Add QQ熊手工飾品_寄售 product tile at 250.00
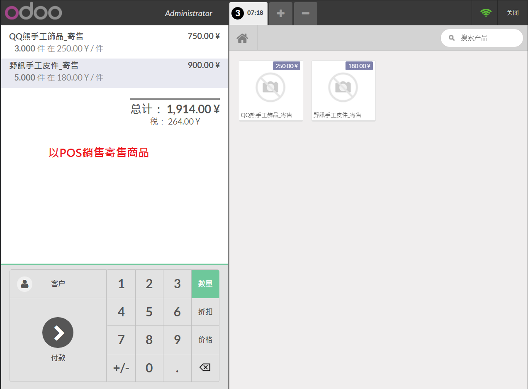This screenshot has width=528, height=389. (271, 91)
